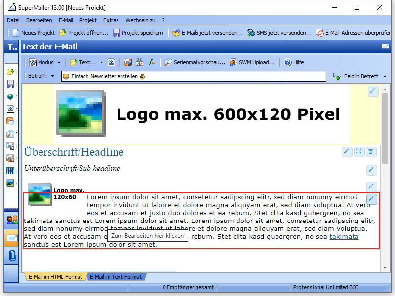Image resolution: width=395 pixels, height=296 pixels.
Task: Click the pencil icon beside Unterüberschrift/Sub headline
Action: coord(371,170)
